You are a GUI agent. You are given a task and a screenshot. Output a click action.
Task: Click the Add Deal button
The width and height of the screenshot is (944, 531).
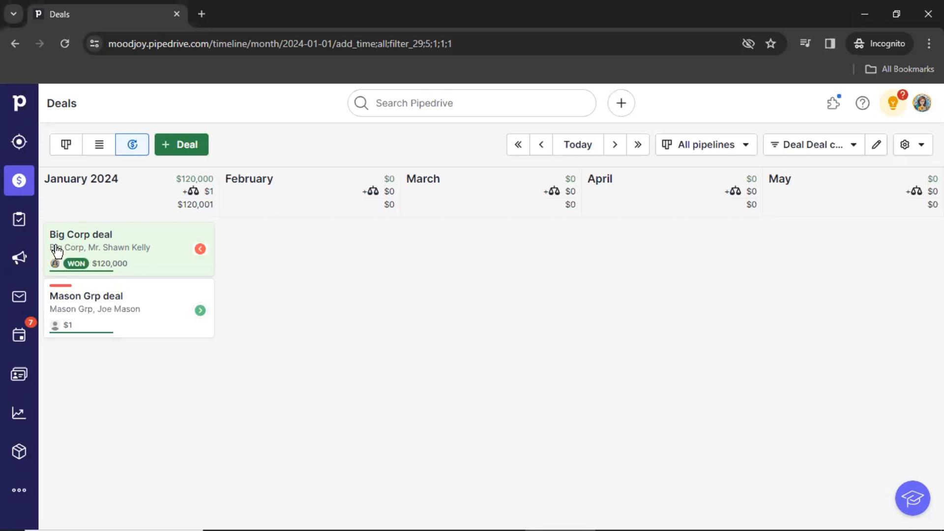tap(181, 145)
